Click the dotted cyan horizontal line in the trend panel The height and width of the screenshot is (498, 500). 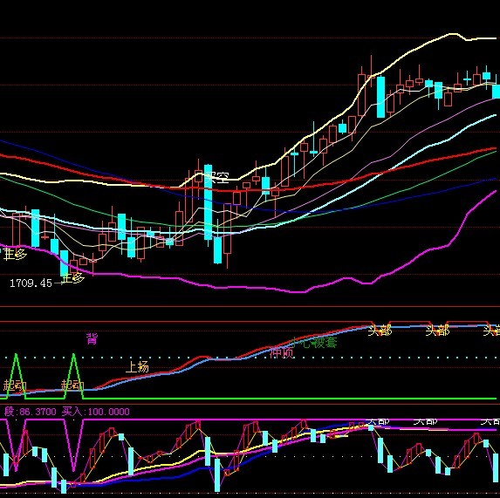pyautogui.click(x=250, y=358)
